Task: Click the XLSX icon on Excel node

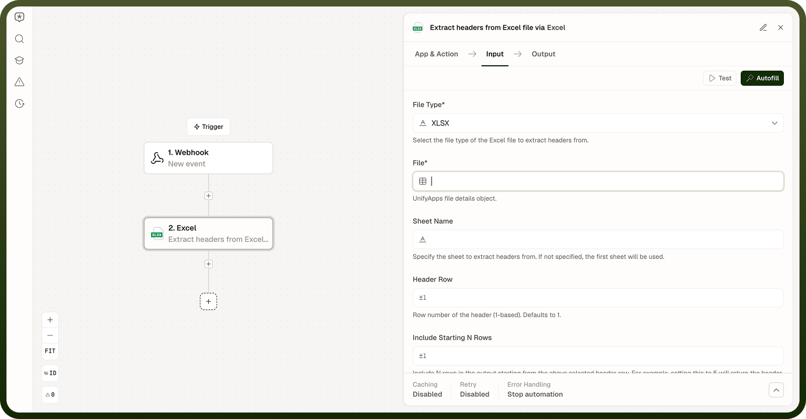Action: point(157,233)
